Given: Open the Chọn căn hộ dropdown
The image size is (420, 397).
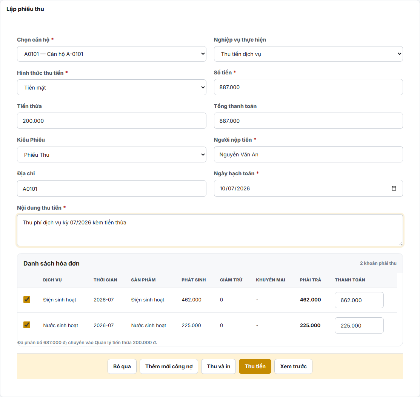Looking at the screenshot, I should point(112,54).
